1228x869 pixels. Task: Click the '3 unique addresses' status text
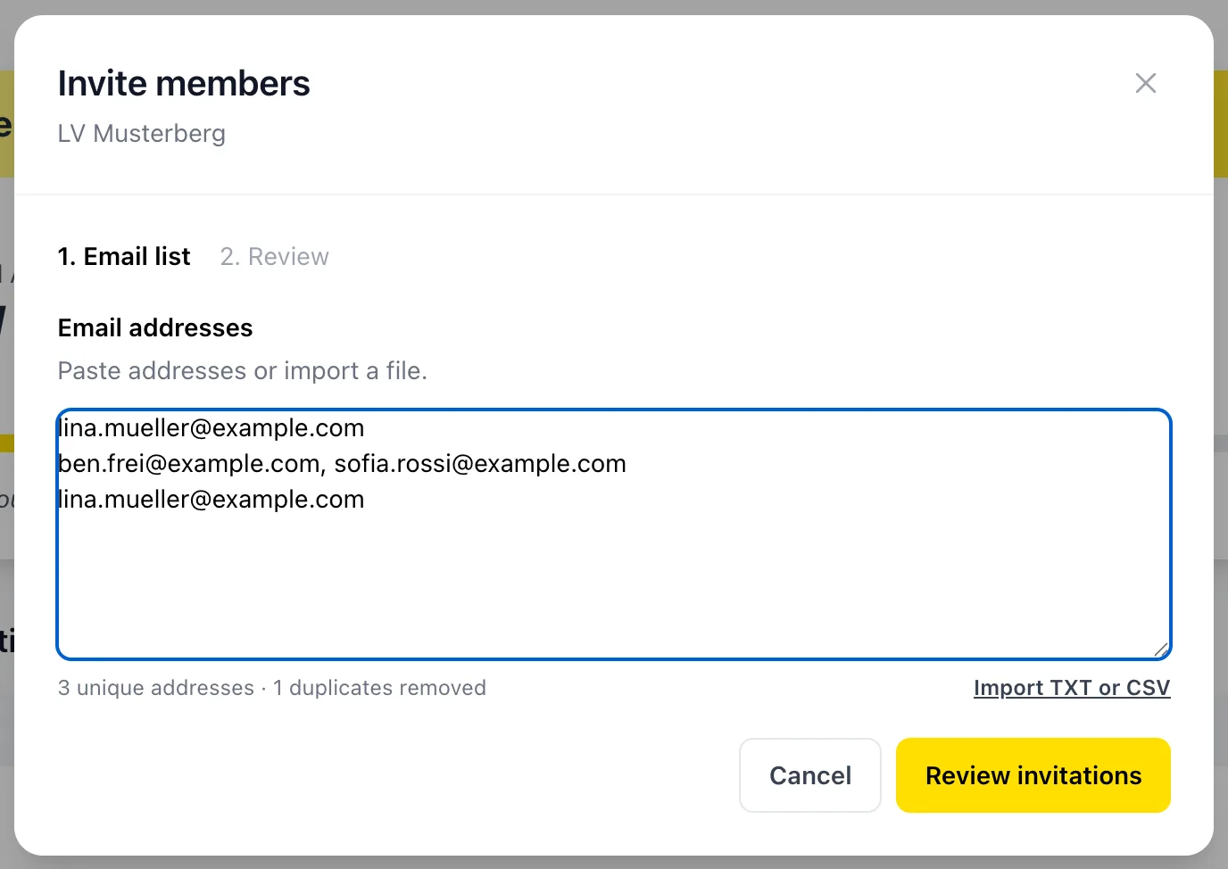click(x=156, y=688)
